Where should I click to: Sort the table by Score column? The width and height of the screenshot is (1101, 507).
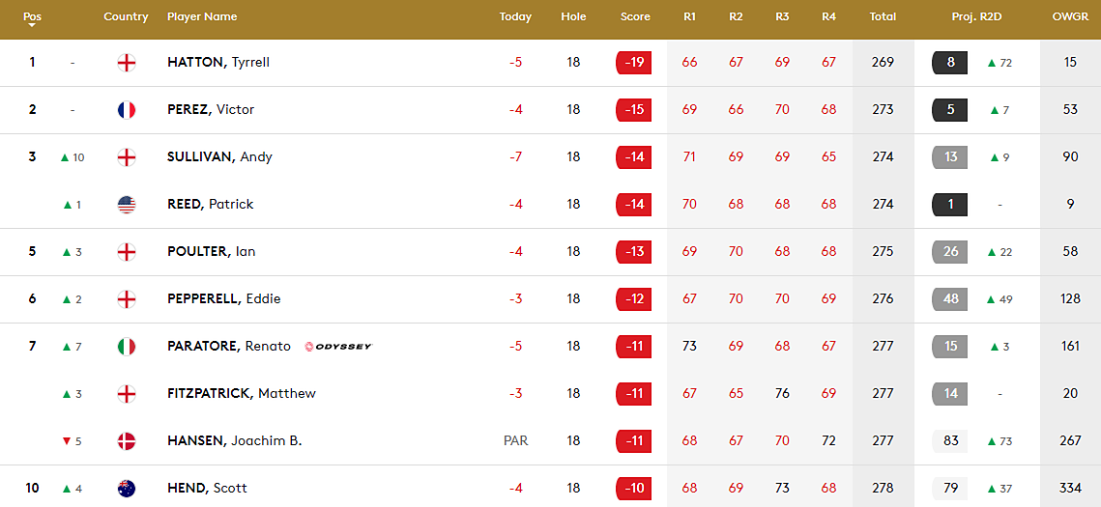coord(635,16)
